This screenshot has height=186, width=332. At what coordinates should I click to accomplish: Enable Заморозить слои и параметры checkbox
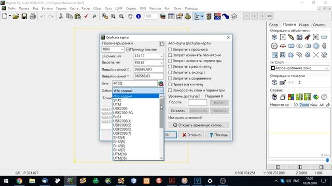point(170,90)
